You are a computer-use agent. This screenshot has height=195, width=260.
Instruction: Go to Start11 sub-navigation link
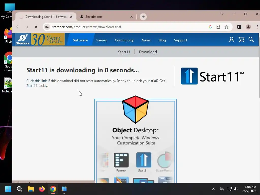(124, 52)
